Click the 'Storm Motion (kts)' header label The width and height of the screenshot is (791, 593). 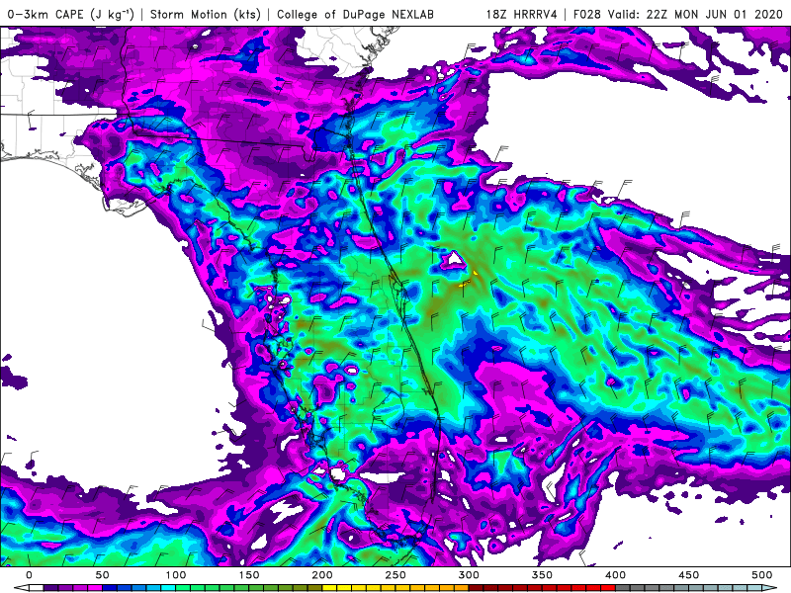pos(206,14)
